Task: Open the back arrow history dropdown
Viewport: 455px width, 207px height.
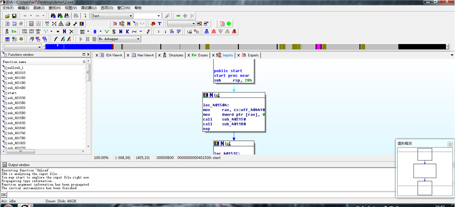Action: tap(30, 16)
